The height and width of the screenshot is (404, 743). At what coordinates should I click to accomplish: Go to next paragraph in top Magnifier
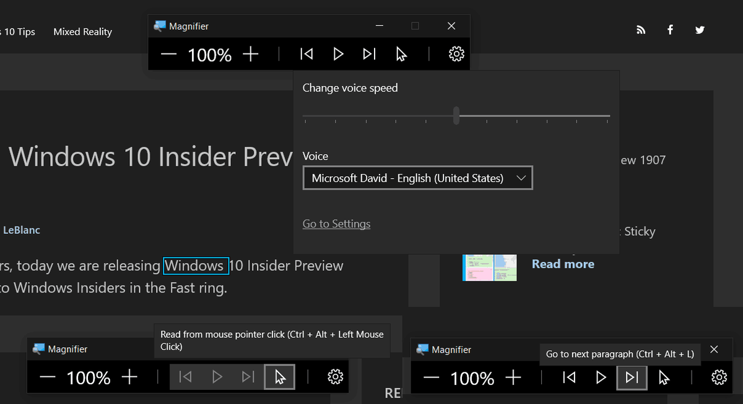tap(370, 54)
